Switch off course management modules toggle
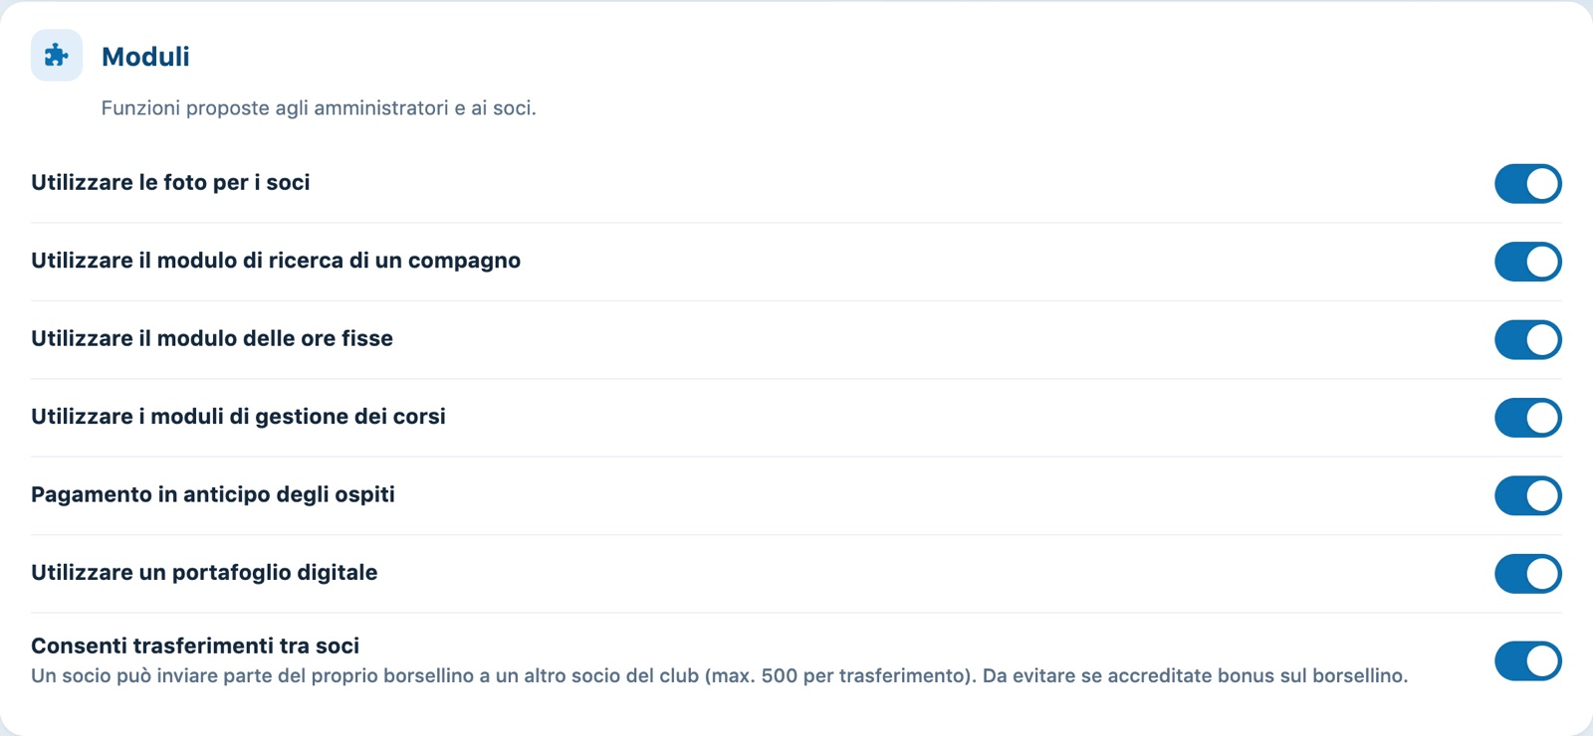 click(1528, 418)
